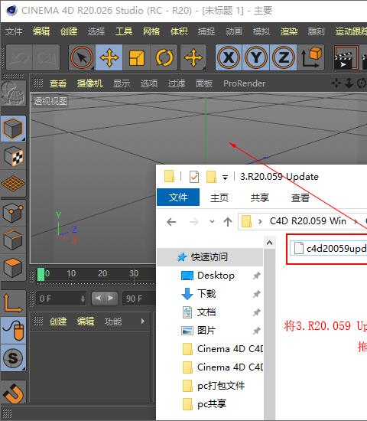Open Desktop in quick access
Viewport: 367px width, 421px height.
click(216, 276)
